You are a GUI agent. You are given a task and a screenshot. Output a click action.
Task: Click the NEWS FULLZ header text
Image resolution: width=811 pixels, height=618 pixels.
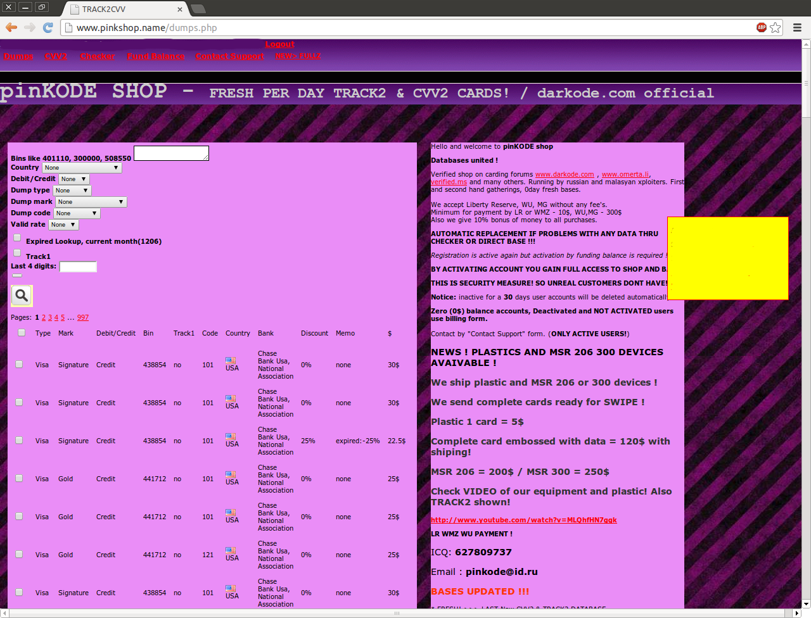(x=298, y=56)
